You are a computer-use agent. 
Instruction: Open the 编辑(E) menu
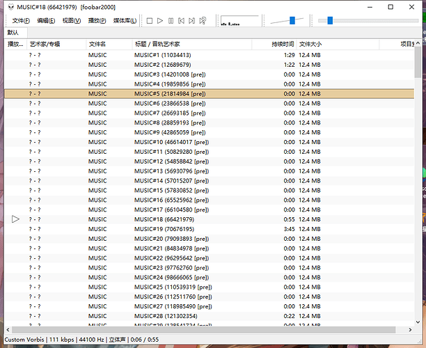tap(46, 21)
